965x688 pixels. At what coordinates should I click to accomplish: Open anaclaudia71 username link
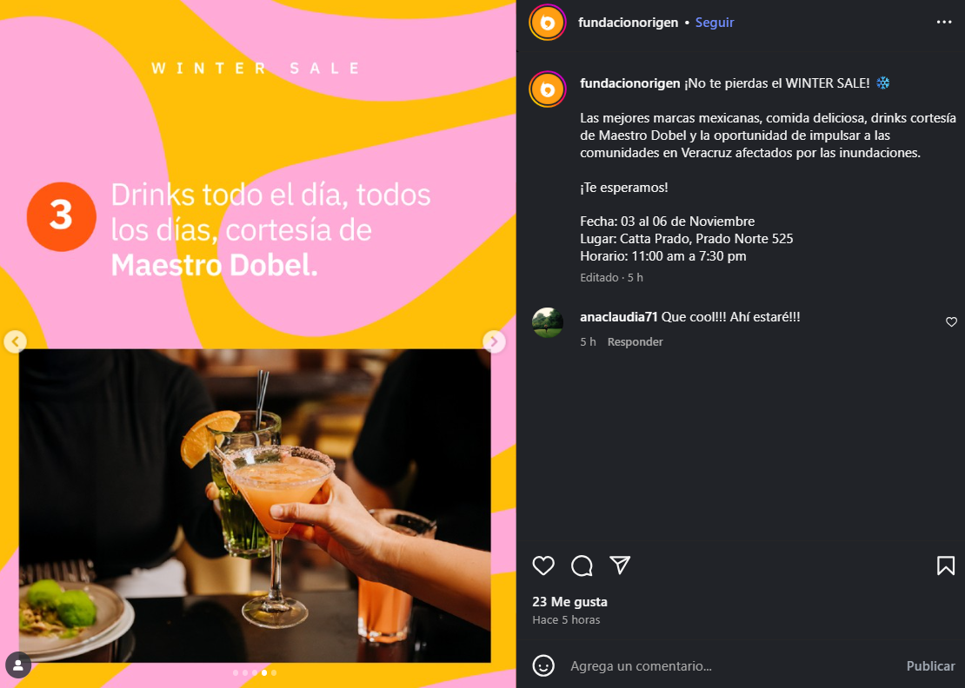[618, 317]
